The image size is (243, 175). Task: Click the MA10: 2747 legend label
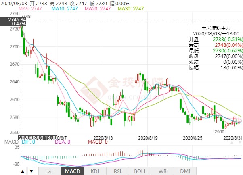(x=65, y=9)
